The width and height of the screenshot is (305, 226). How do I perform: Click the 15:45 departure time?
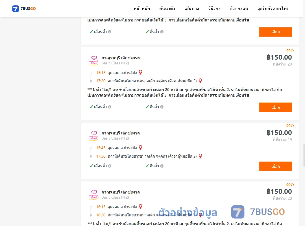pos(101,148)
